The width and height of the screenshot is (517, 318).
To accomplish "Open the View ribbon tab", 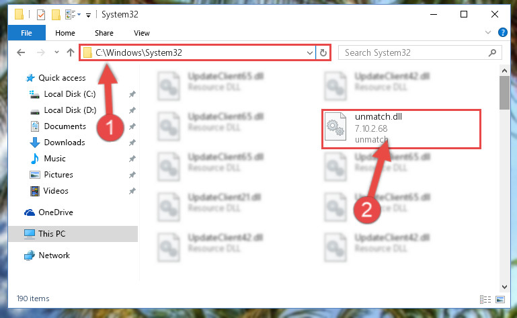I will click(142, 33).
